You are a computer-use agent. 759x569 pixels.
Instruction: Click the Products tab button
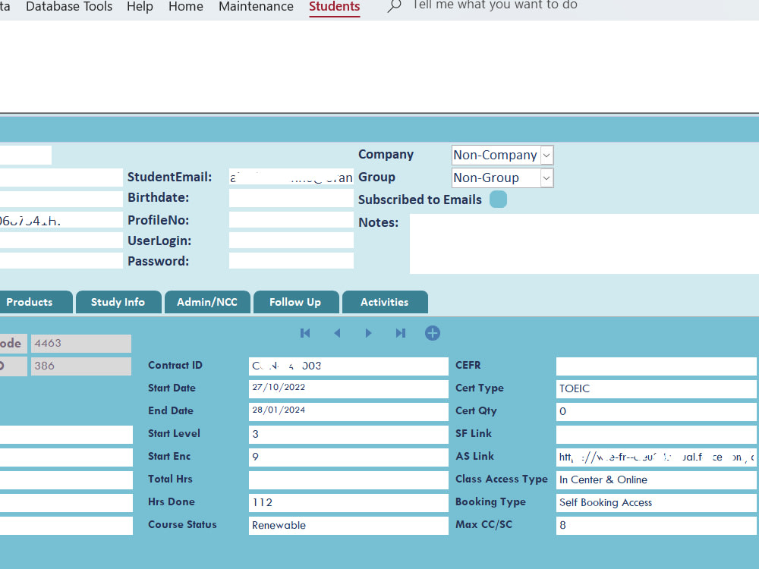coord(30,301)
